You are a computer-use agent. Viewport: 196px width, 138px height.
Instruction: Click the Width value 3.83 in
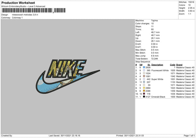(x=191, y=11)
